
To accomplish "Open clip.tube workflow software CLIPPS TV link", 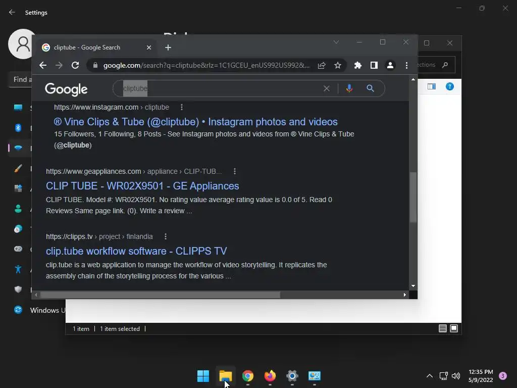I will pos(136,251).
